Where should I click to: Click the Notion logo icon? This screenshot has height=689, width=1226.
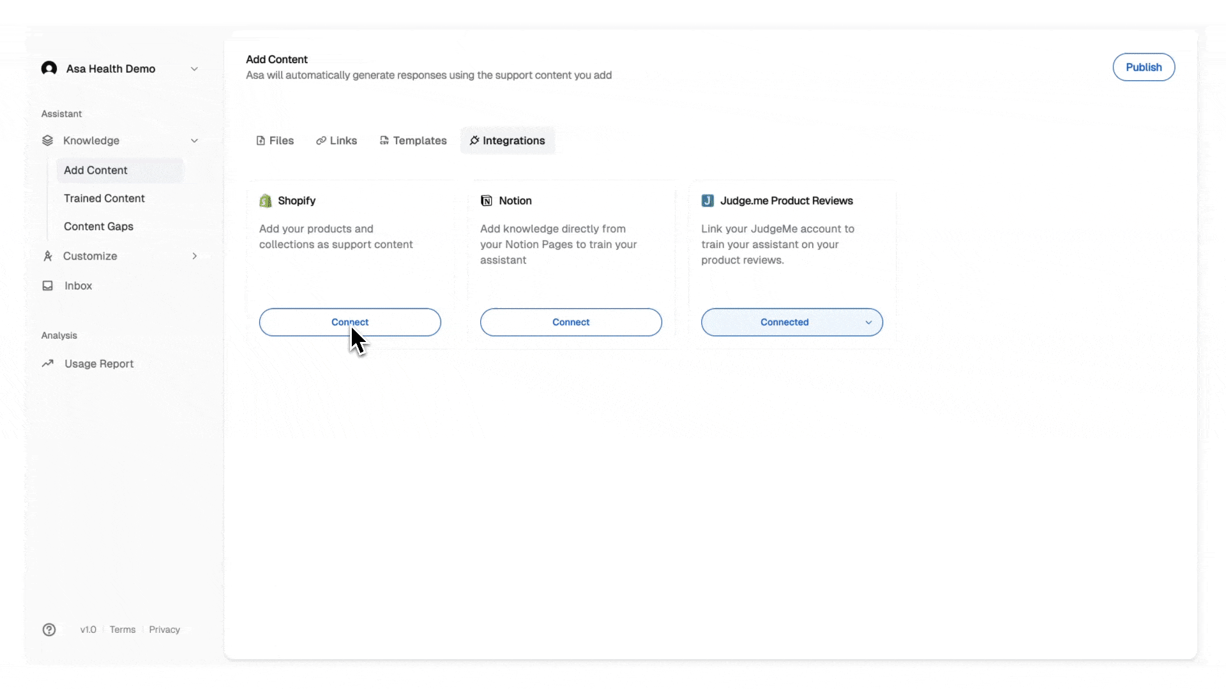[x=487, y=201]
